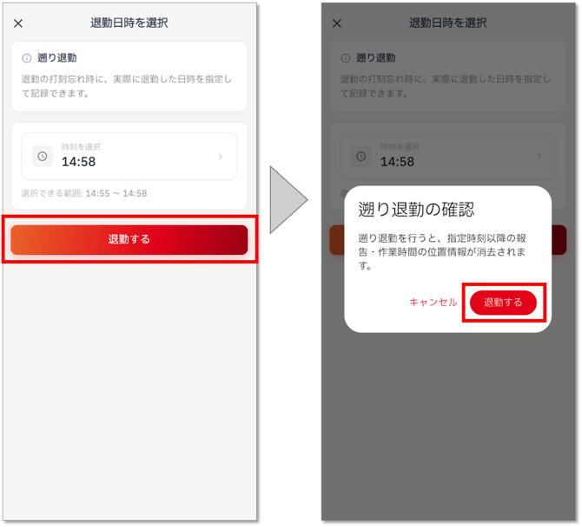Viewport: 582px width, 527px height.
Task: Close the right dimmed screen with X
Action: (337, 23)
